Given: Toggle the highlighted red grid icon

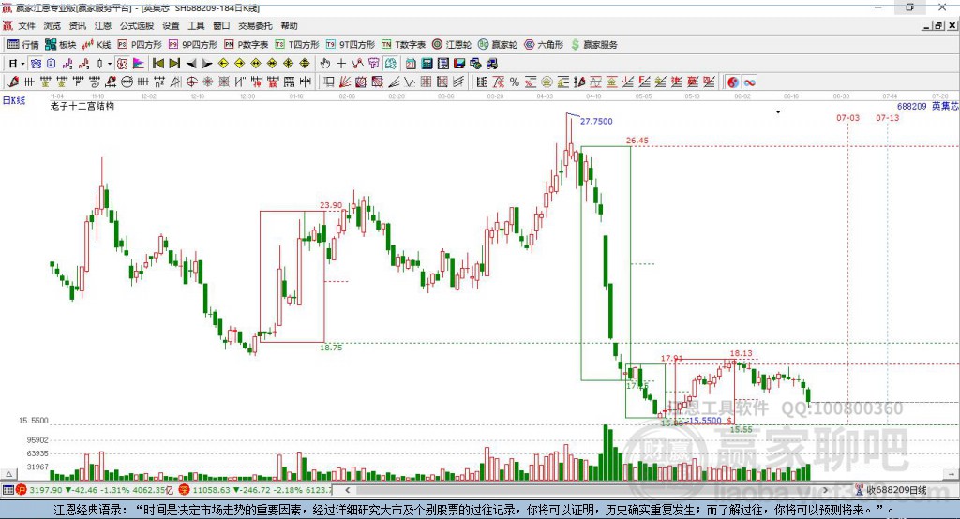Looking at the screenshot, I should click(x=123, y=63).
